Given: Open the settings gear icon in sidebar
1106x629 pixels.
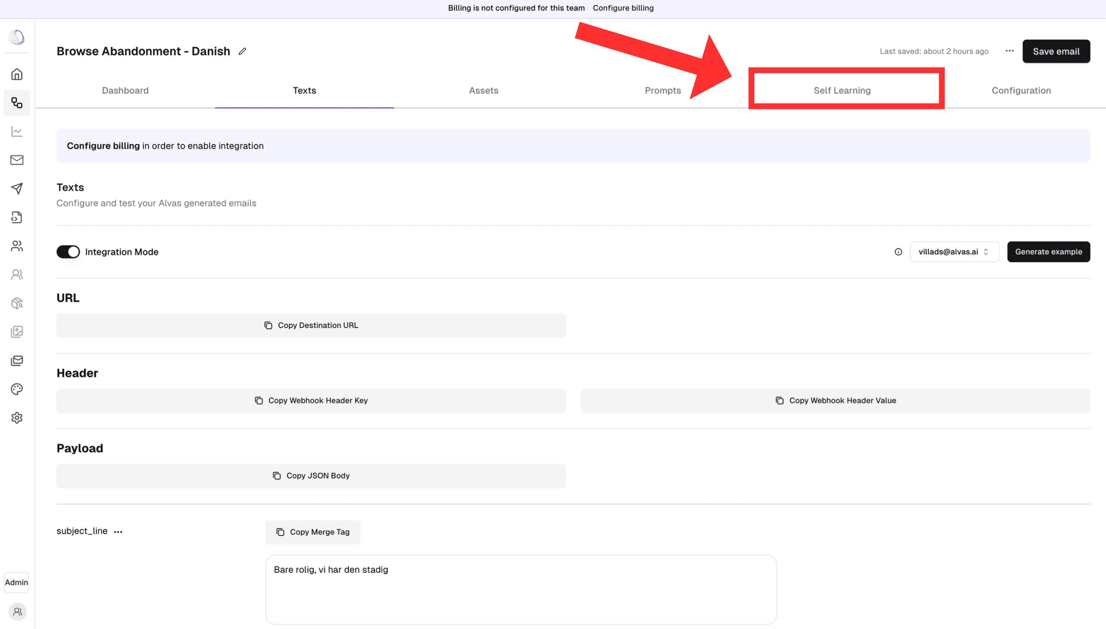Looking at the screenshot, I should tap(17, 418).
